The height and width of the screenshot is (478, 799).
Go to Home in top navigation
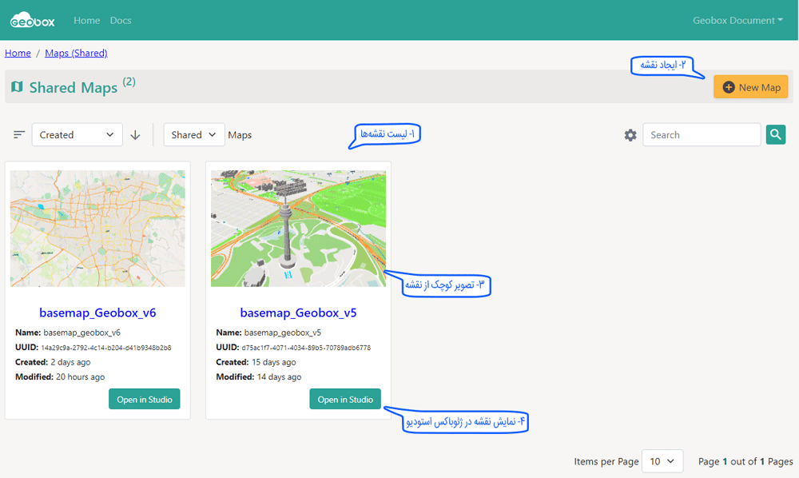[86, 21]
